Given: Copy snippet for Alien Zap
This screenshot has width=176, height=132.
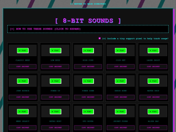Looking at the screenshot, I should click(x=153, y=128).
